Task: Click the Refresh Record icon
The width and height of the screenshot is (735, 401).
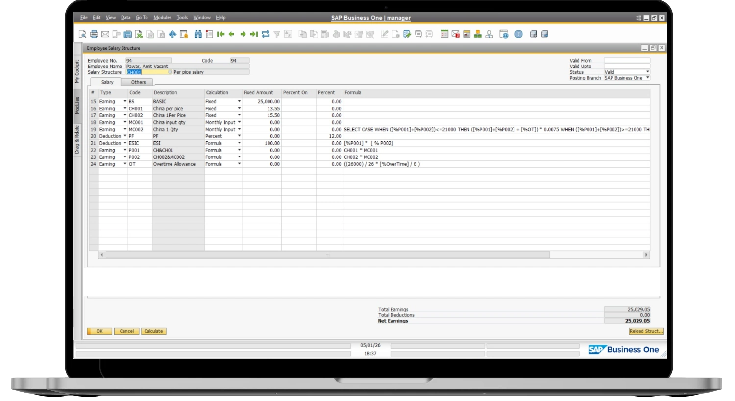Action: 266,34
